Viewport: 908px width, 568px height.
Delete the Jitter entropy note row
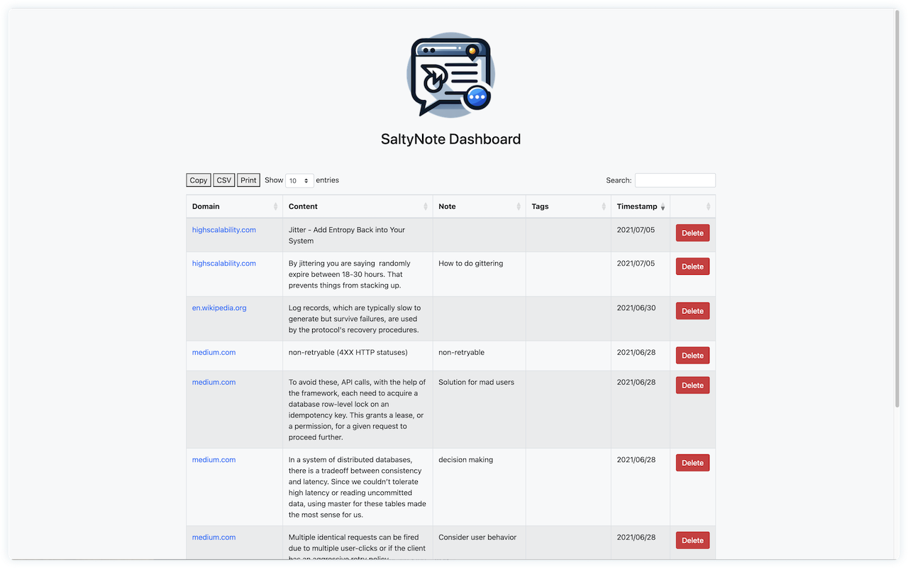pyautogui.click(x=692, y=233)
